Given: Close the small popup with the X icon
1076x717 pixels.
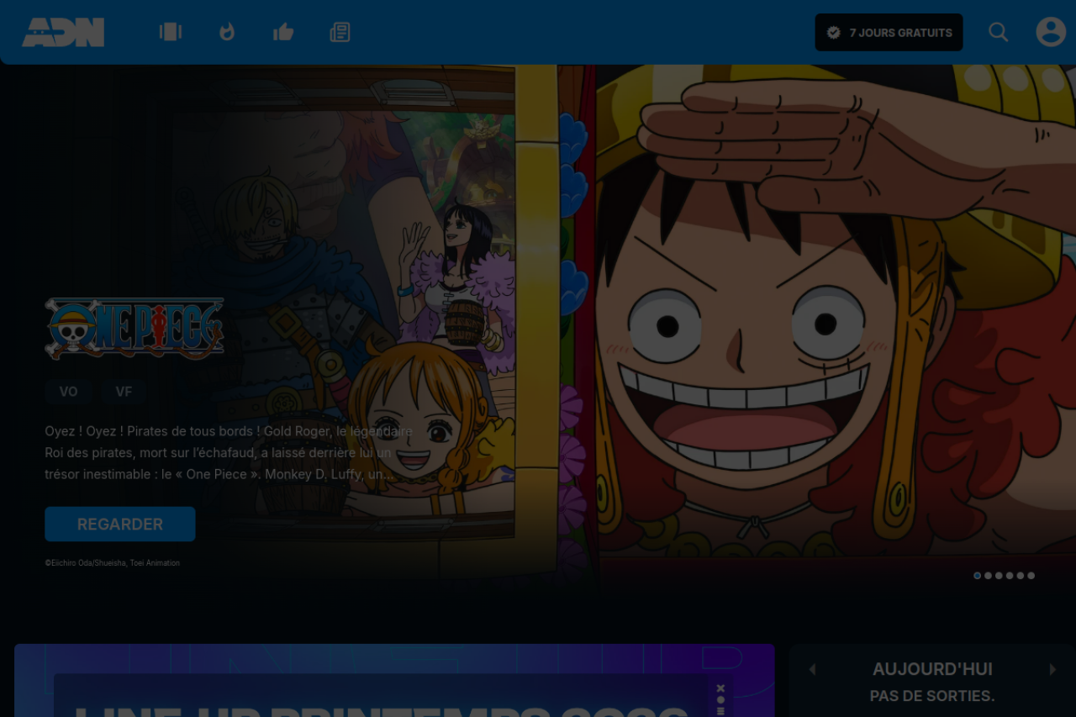Looking at the screenshot, I should (x=720, y=688).
